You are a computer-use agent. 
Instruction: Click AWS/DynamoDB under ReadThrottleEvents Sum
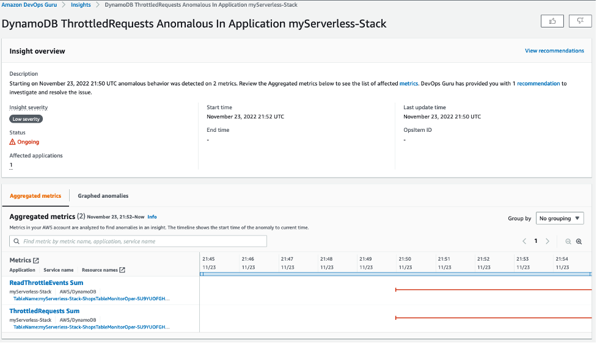click(x=78, y=292)
